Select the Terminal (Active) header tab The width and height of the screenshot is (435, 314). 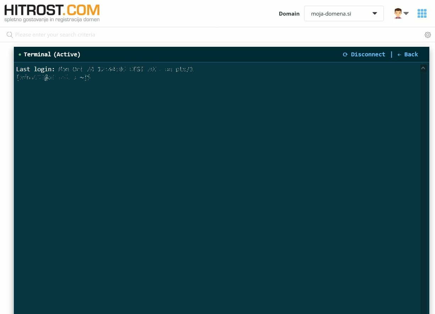point(52,54)
